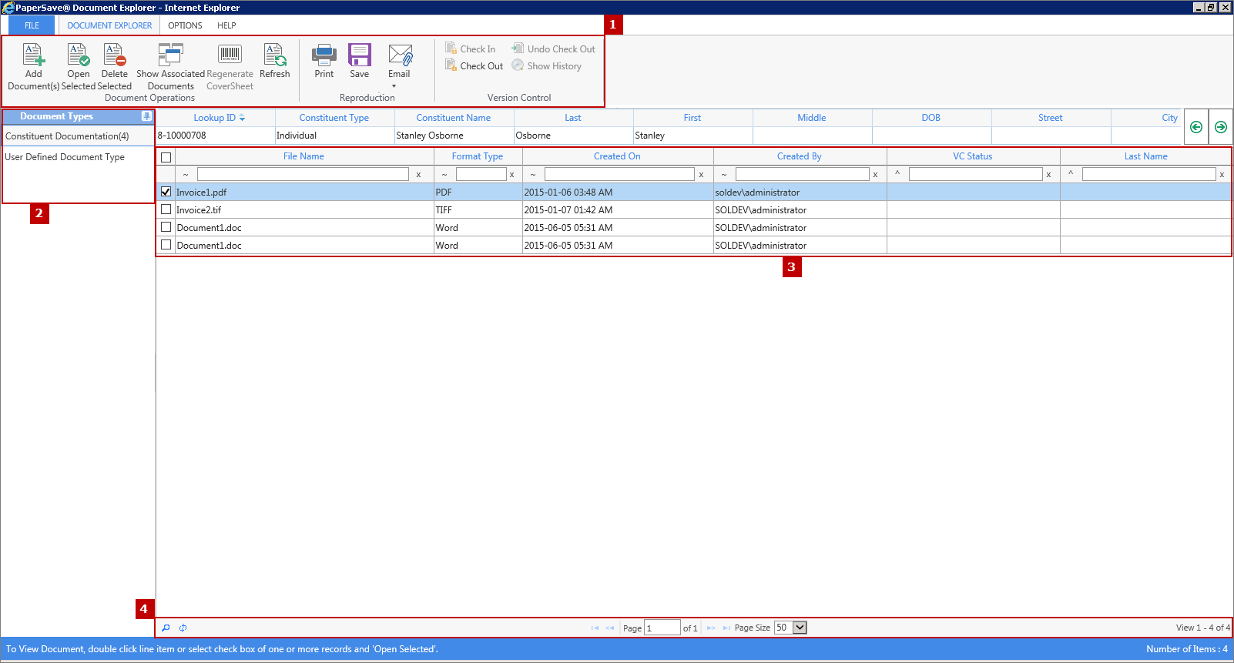Click the VC Status filter input

click(975, 174)
